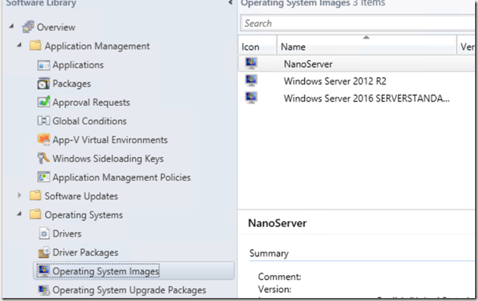Sort by the Name column header
This screenshot has width=478, height=301.
(x=367, y=45)
